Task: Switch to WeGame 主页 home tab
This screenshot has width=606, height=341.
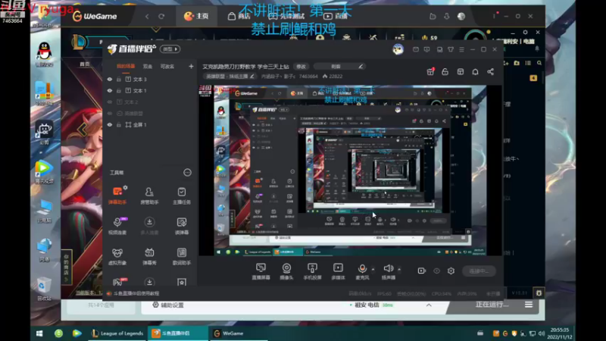Action: click(196, 16)
